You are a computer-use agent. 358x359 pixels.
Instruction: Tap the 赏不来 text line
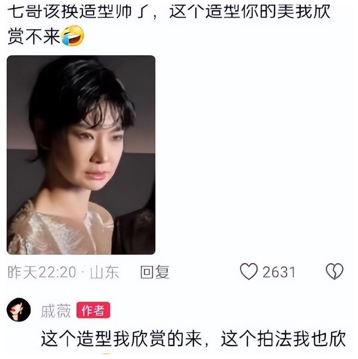click(x=34, y=36)
